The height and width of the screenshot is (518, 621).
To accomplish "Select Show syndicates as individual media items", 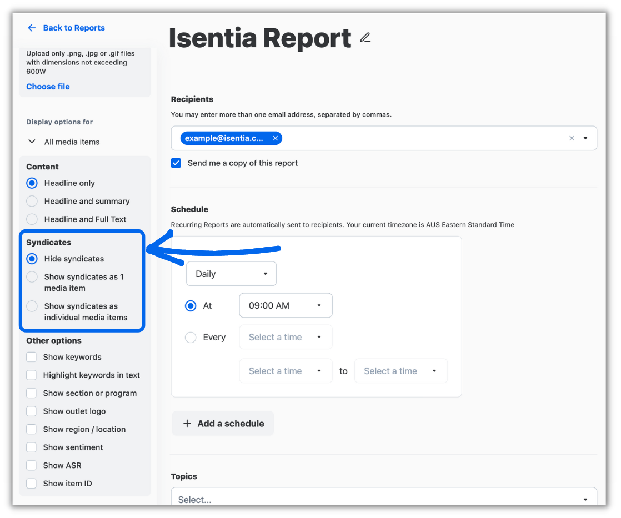I will (x=32, y=306).
